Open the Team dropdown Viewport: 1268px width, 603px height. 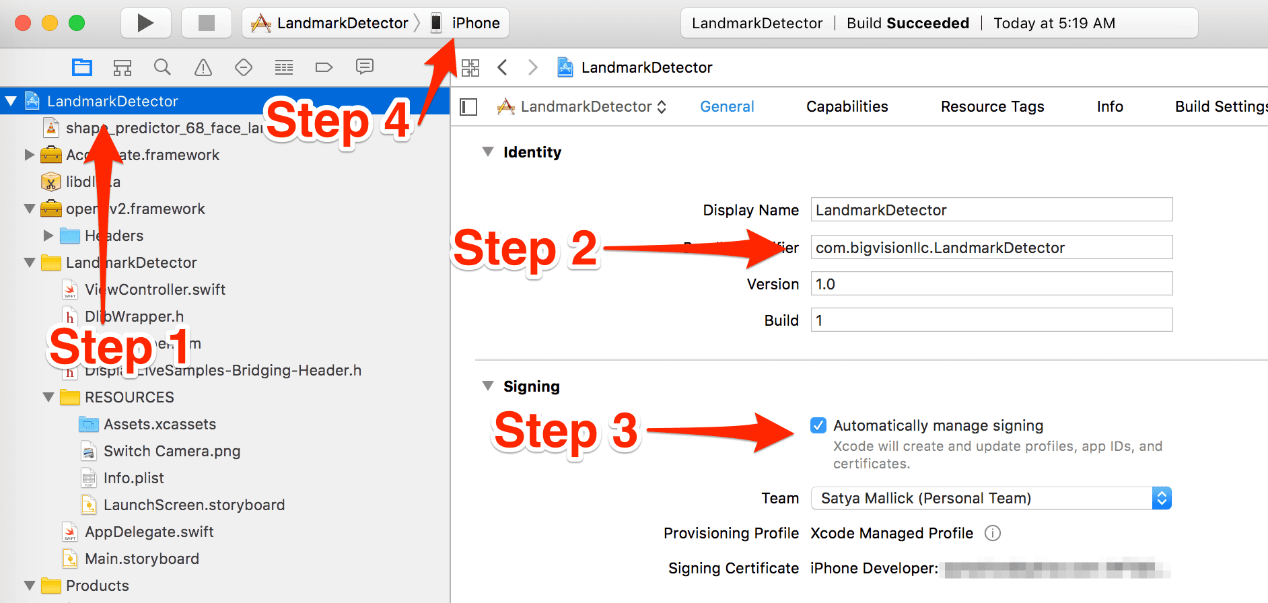991,498
